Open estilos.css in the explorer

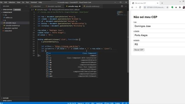click(x=9, y=18)
